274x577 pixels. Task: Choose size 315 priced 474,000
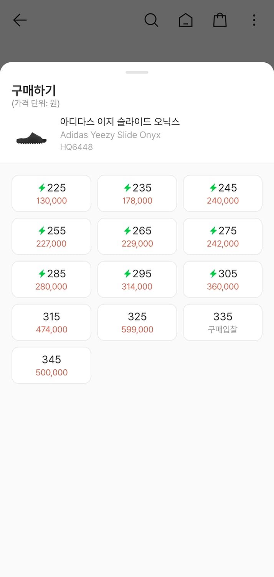[x=51, y=322]
